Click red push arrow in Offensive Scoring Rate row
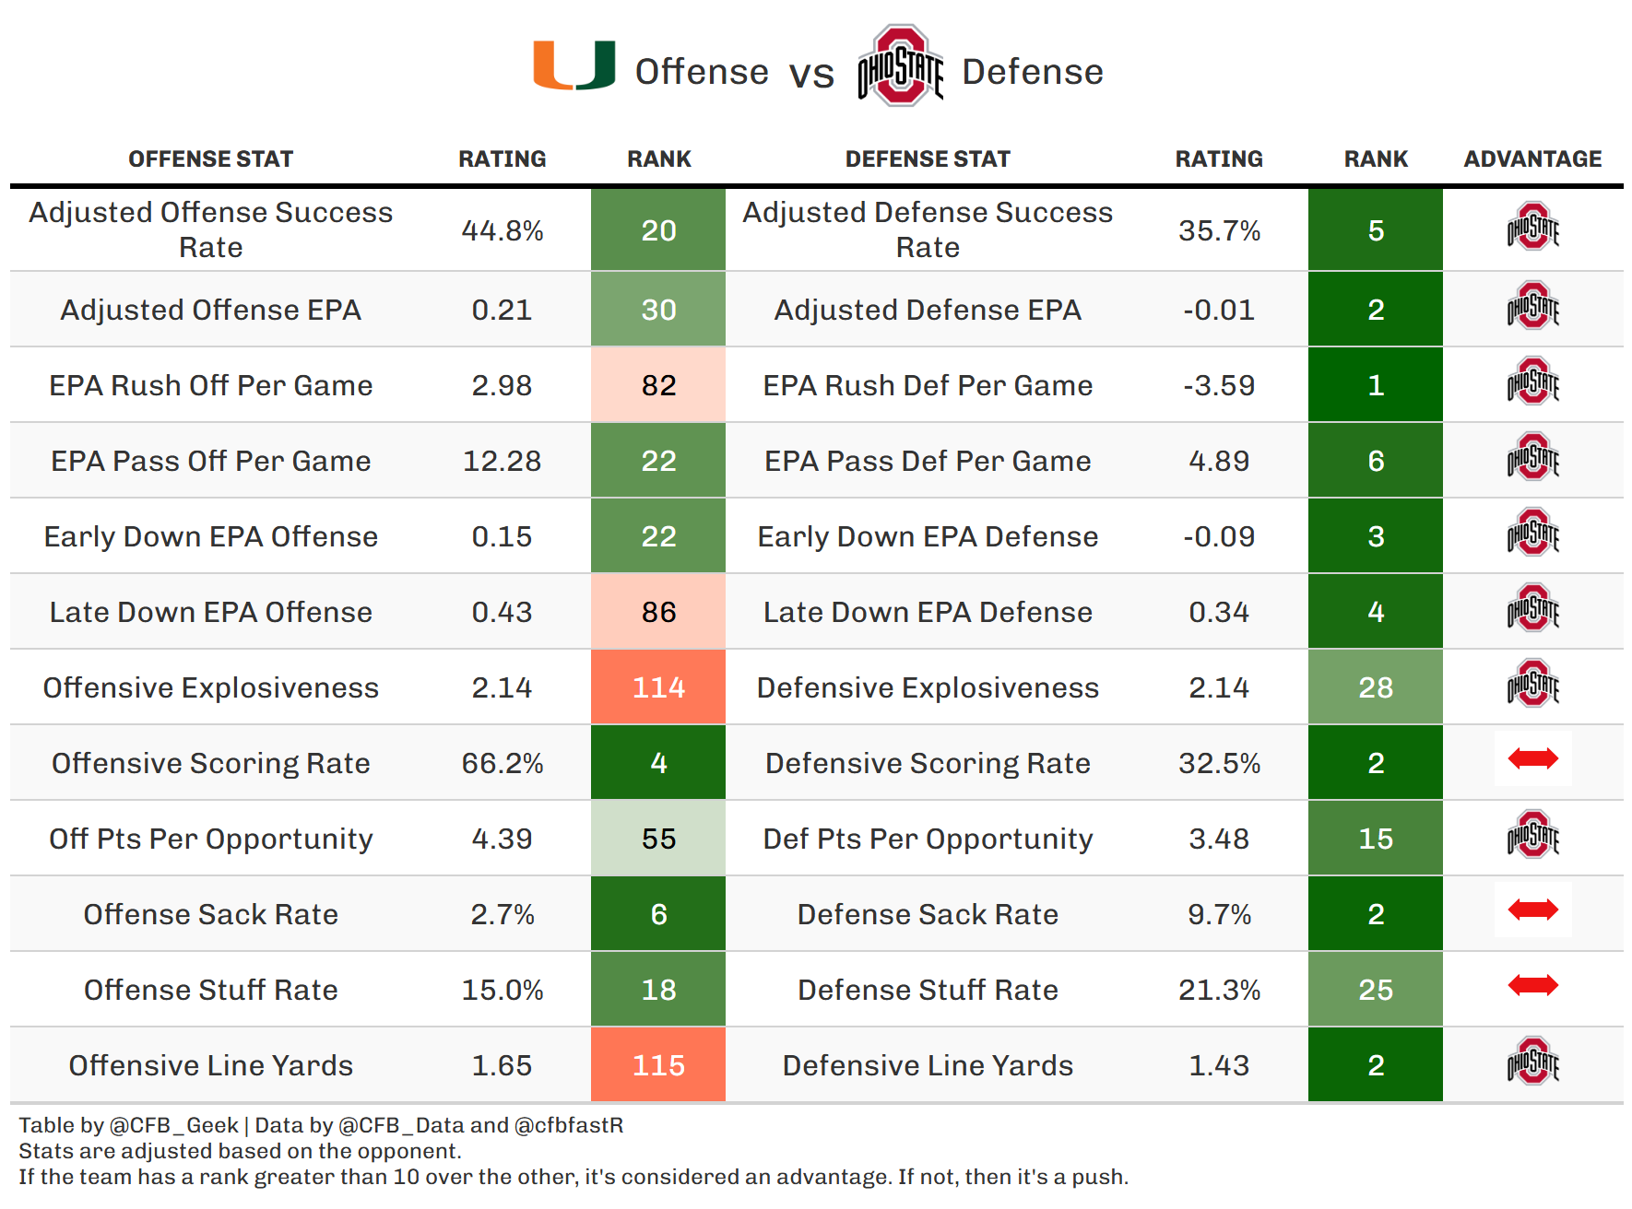The image size is (1632, 1209). click(1532, 759)
